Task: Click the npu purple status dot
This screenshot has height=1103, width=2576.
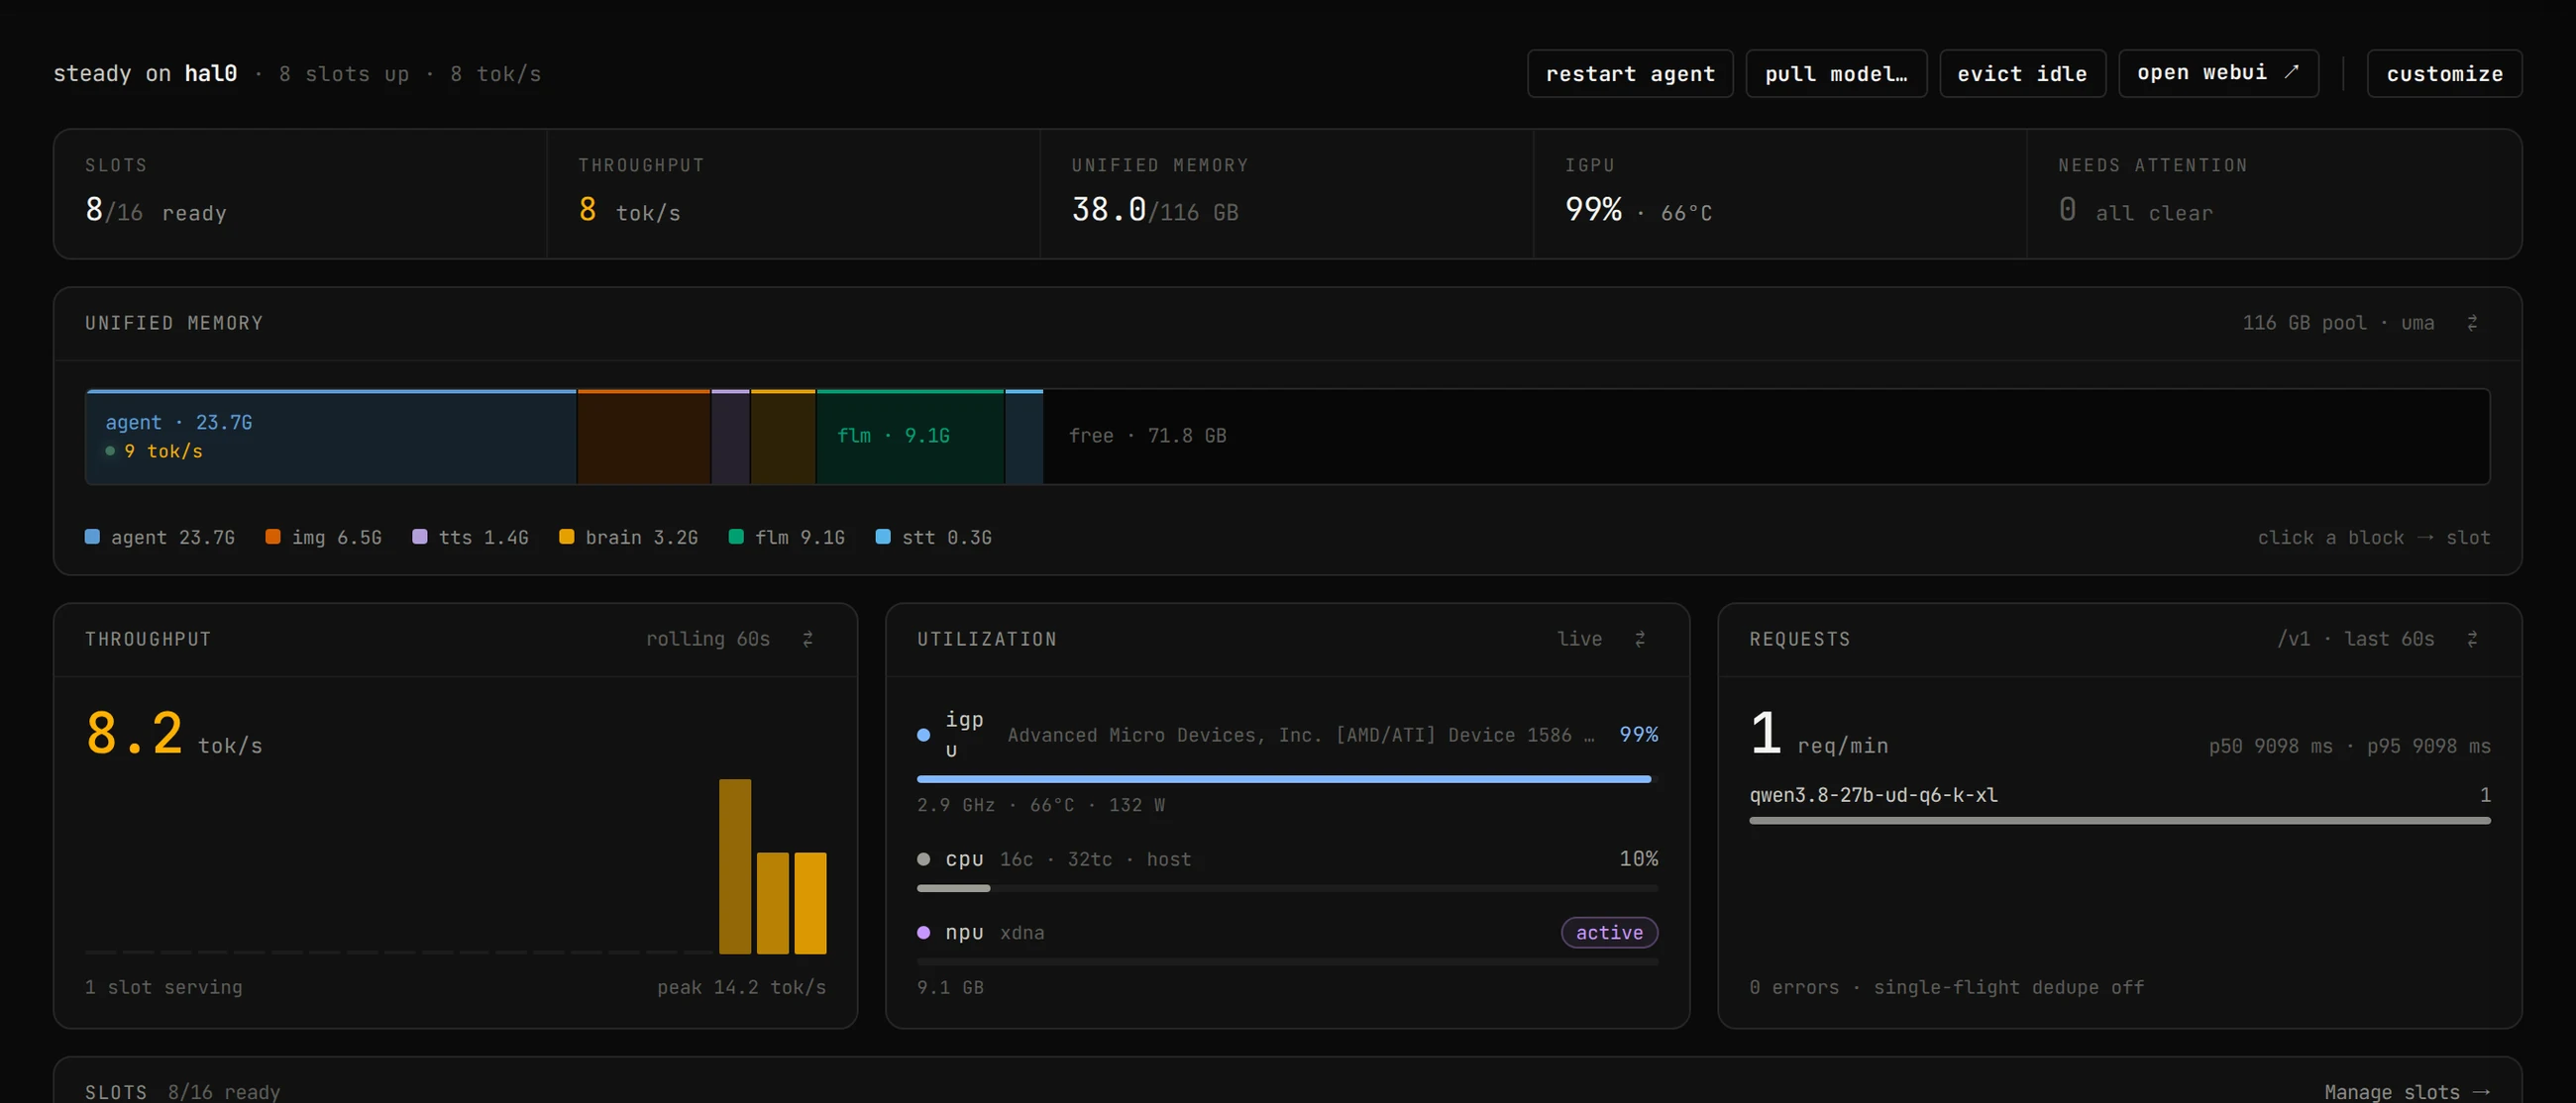Action: tap(923, 932)
